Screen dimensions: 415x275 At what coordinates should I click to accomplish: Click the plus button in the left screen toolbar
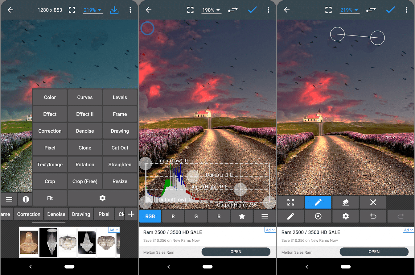(x=131, y=214)
